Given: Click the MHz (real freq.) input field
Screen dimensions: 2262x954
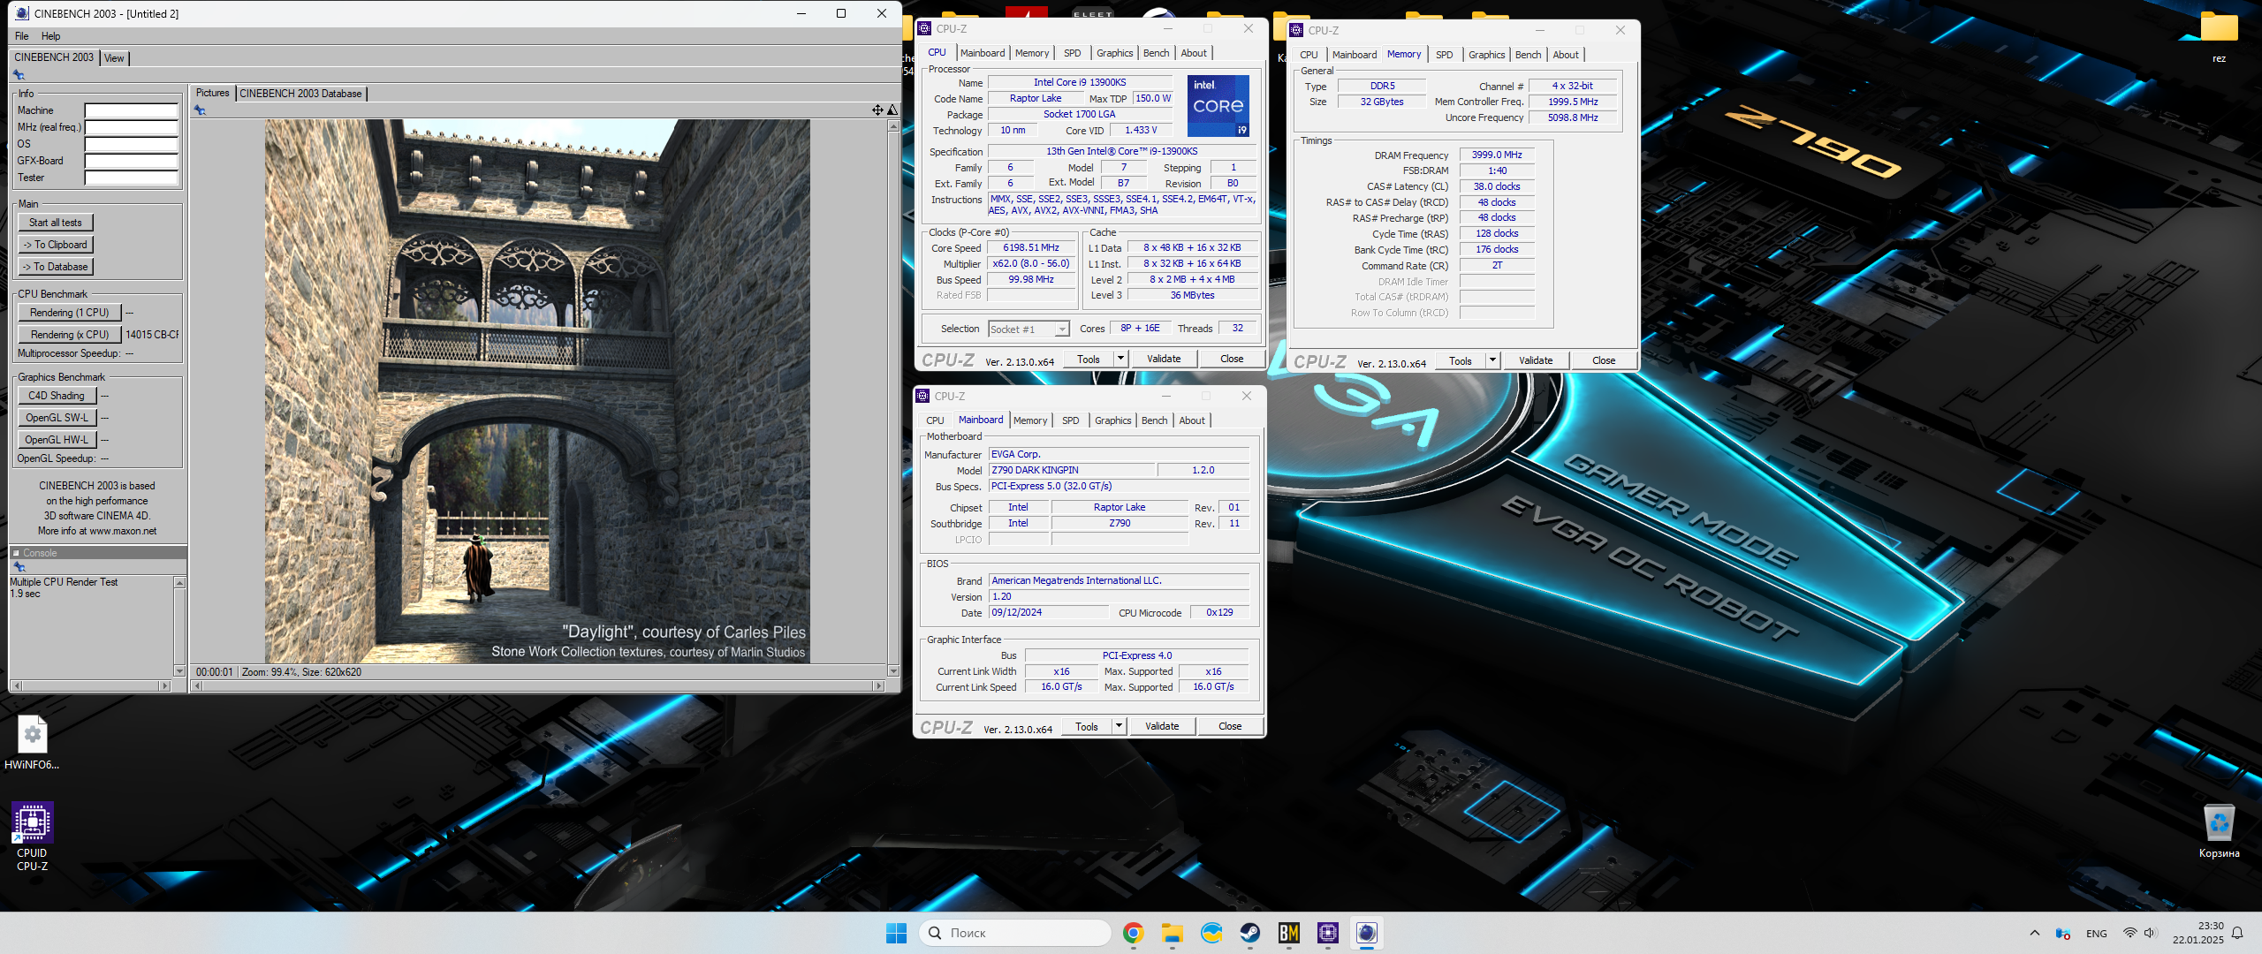Looking at the screenshot, I should pyautogui.click(x=132, y=127).
